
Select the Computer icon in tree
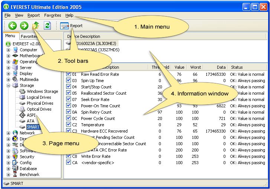pyautogui.click(x=15, y=50)
